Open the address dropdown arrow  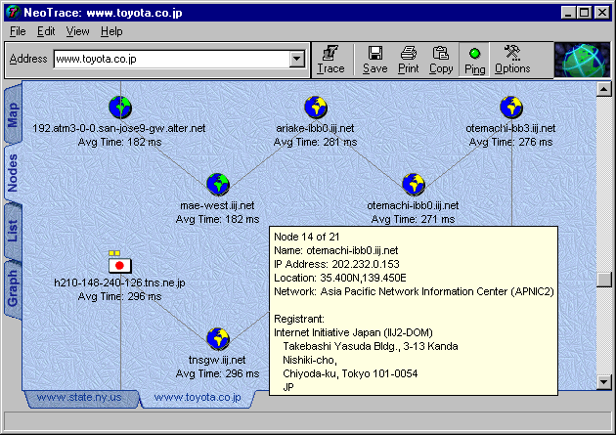(x=297, y=60)
